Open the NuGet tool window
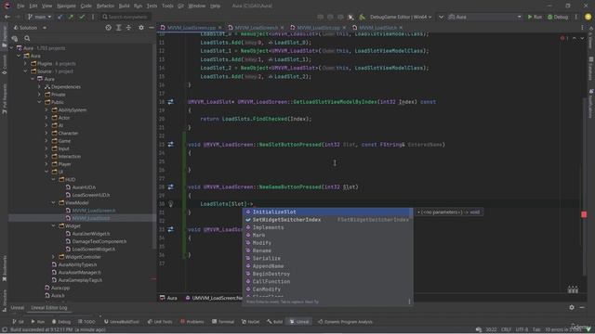The width and height of the screenshot is (595, 334). [x=251, y=322]
